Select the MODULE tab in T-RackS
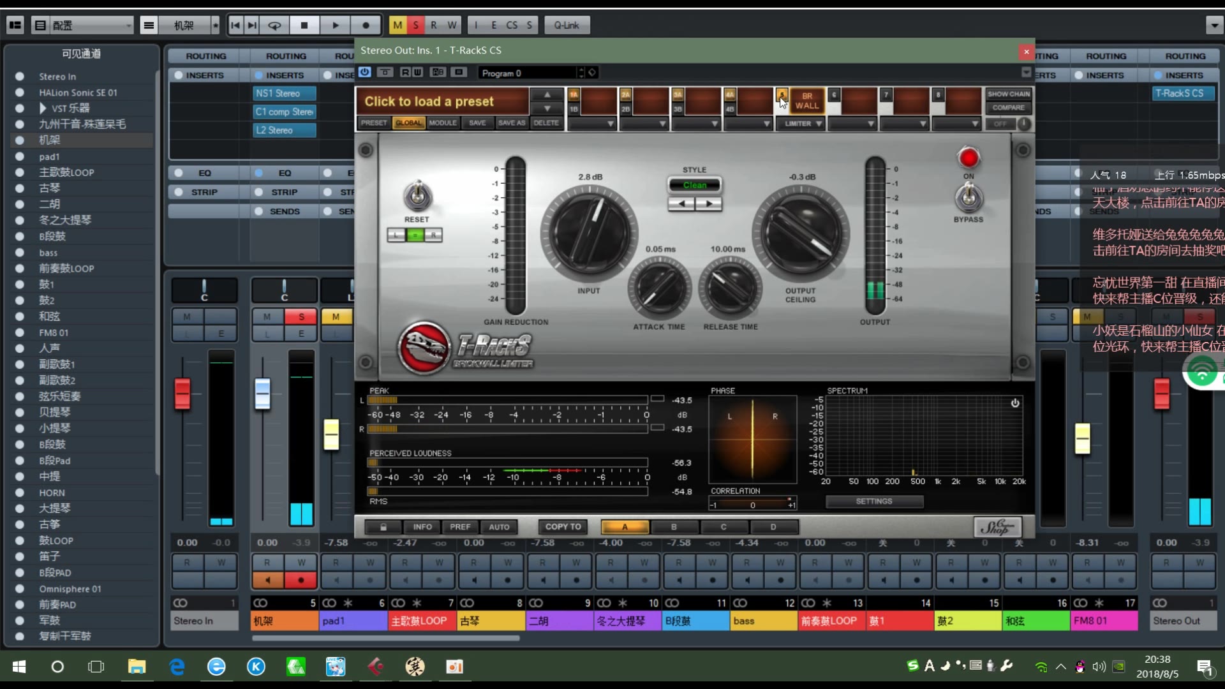Image resolution: width=1225 pixels, height=689 pixels. coord(441,123)
